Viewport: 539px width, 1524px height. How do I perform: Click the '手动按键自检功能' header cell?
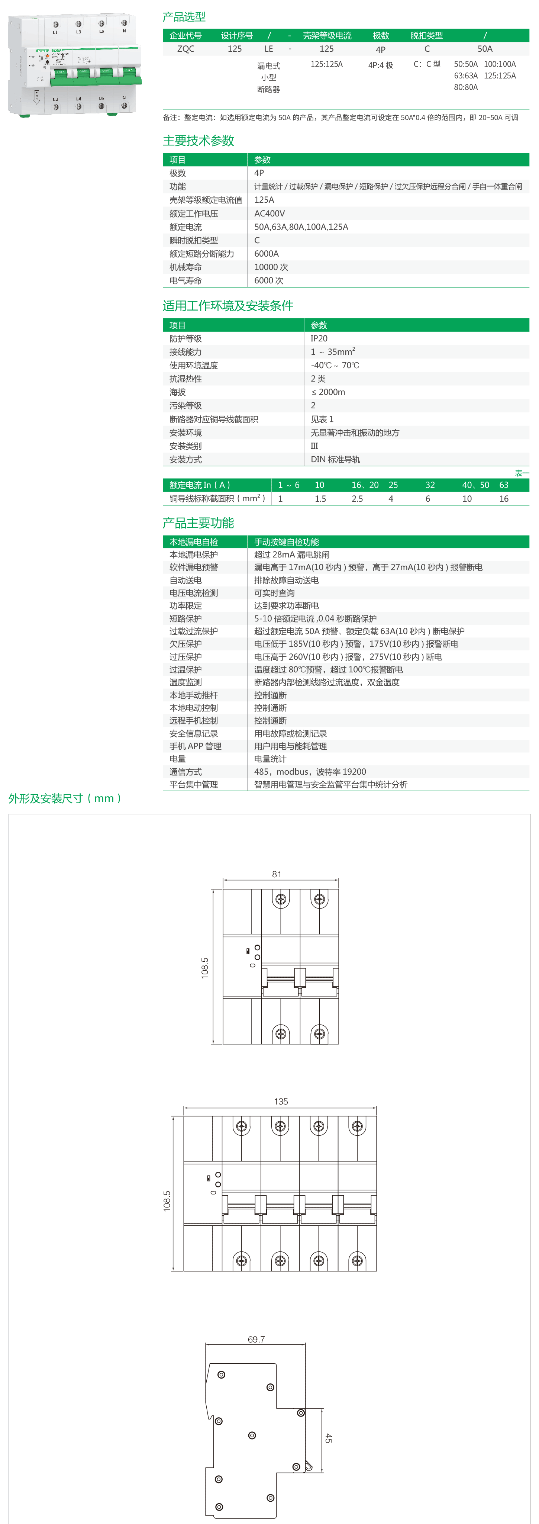tap(286, 542)
